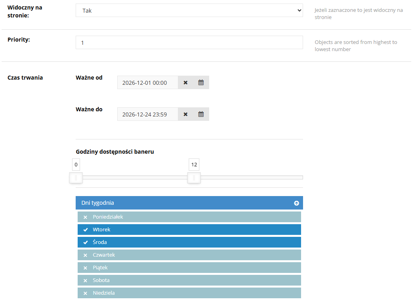Focus the Priority input field

(189, 42)
